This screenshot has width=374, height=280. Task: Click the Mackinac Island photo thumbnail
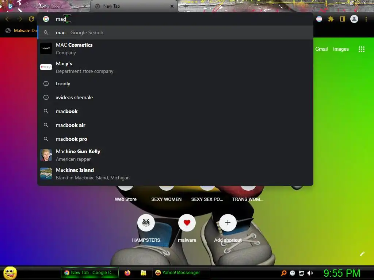click(x=46, y=174)
